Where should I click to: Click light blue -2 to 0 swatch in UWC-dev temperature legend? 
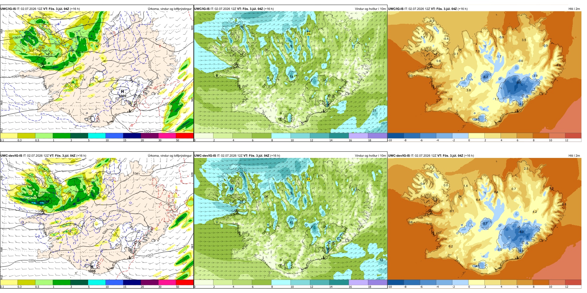click(x=460, y=282)
